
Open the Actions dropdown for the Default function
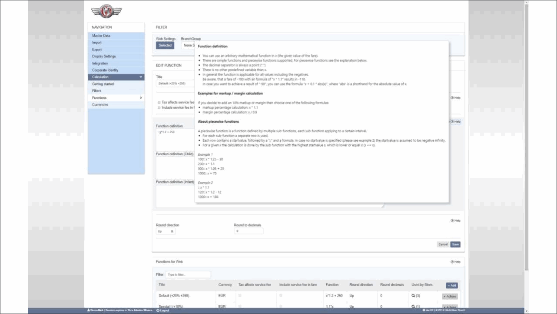pos(450,296)
